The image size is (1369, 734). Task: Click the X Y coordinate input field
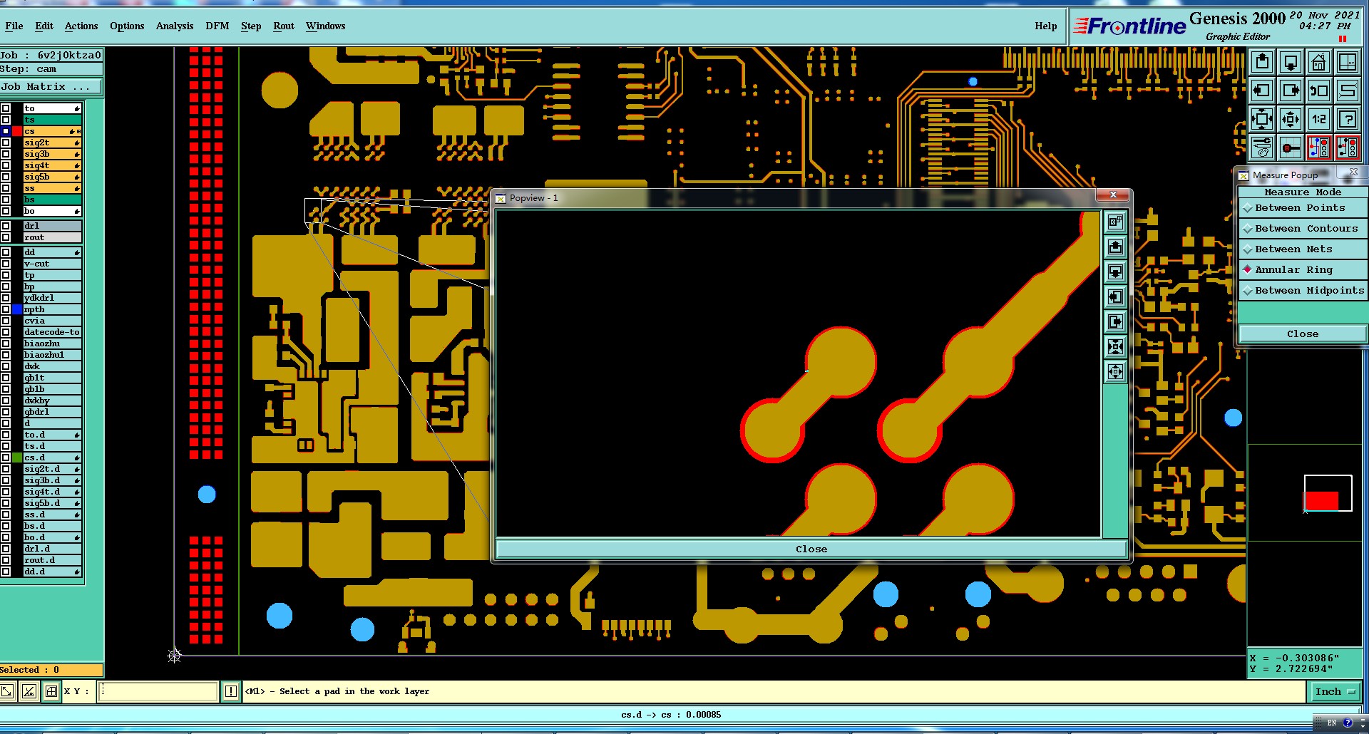point(158,691)
